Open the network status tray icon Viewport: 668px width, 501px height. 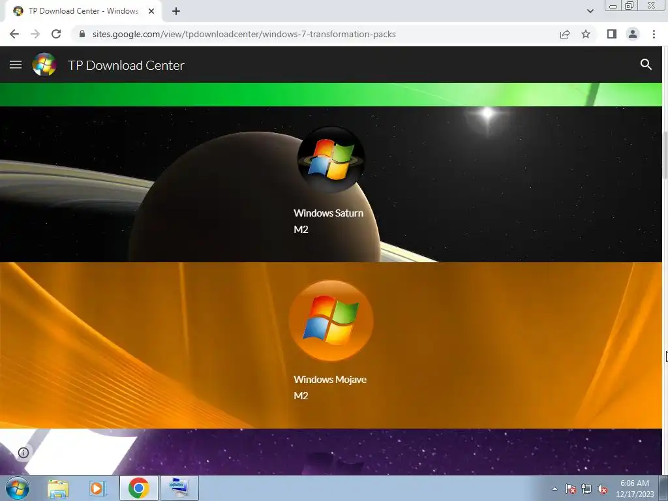tap(586, 489)
